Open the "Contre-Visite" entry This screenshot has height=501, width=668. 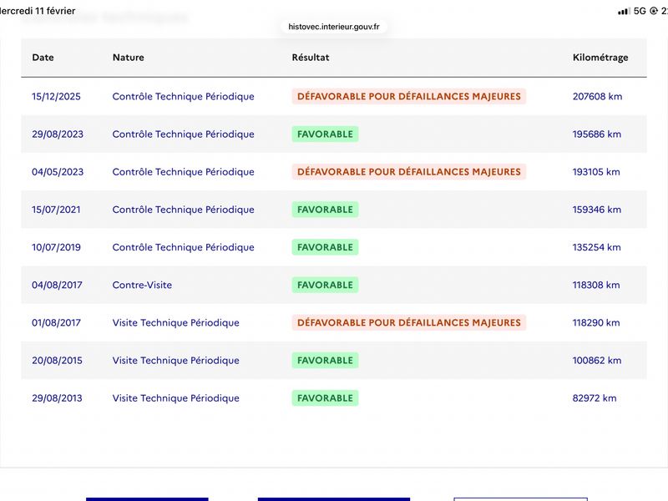pyautogui.click(x=142, y=286)
